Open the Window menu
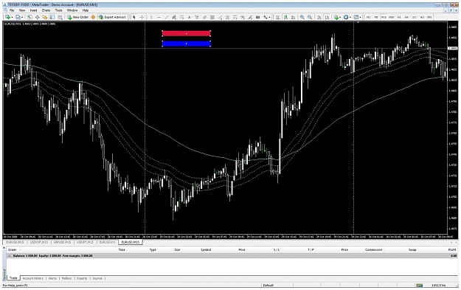Viewport: 461px width, 290px height. tap(72, 10)
